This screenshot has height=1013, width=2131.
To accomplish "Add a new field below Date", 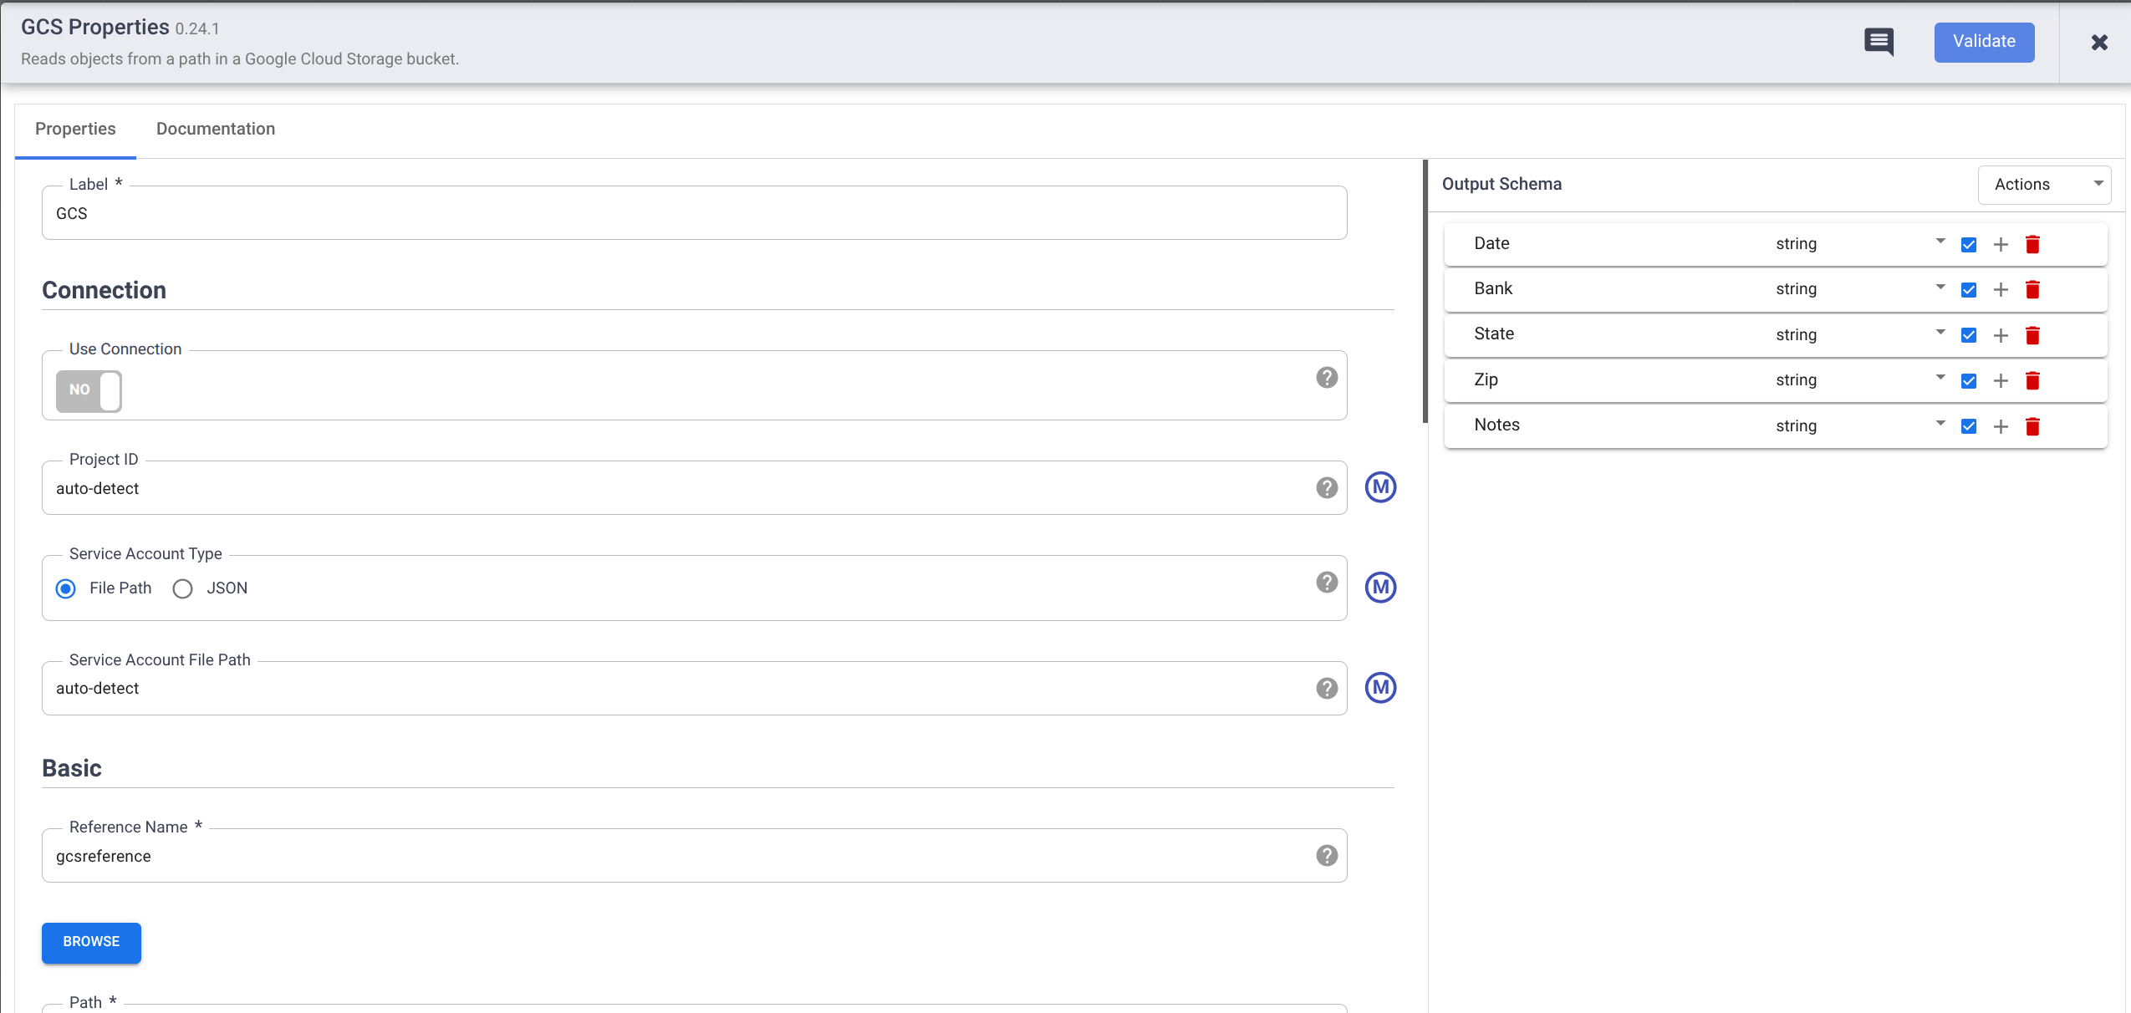I will (x=2000, y=244).
